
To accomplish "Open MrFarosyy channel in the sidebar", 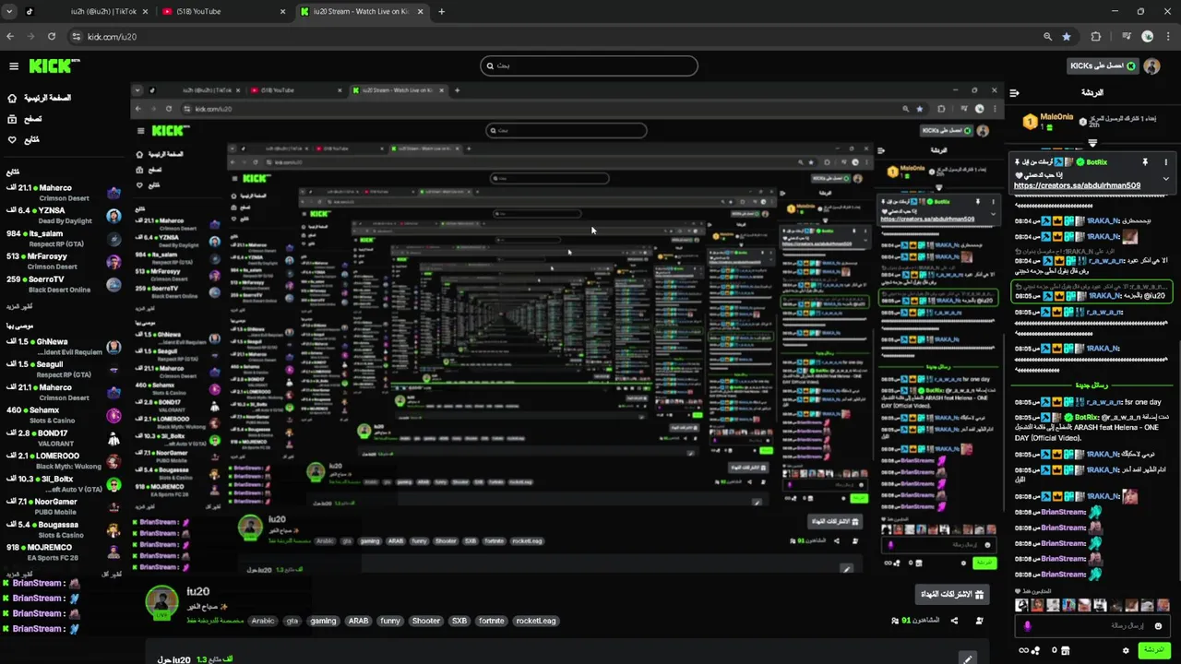I will coord(63,262).
